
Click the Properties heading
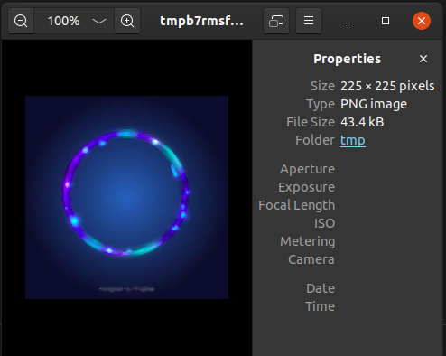point(348,59)
